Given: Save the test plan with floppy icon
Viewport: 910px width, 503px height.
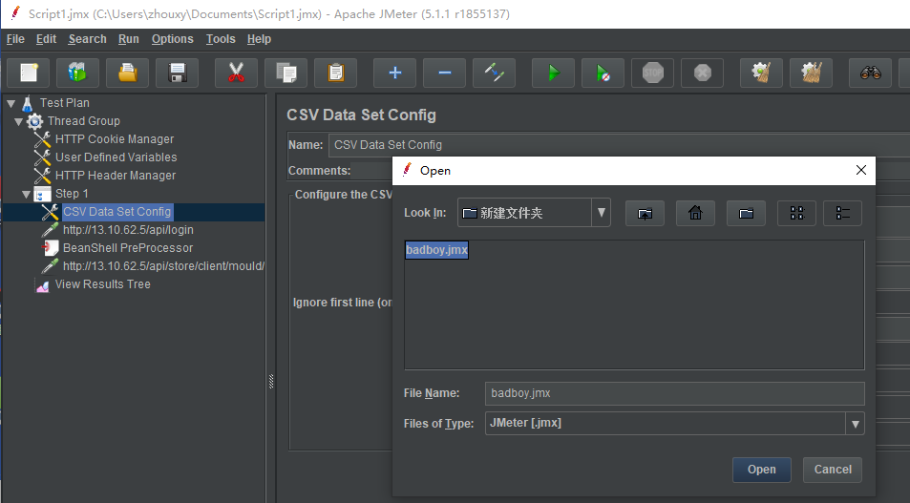Looking at the screenshot, I should 177,73.
